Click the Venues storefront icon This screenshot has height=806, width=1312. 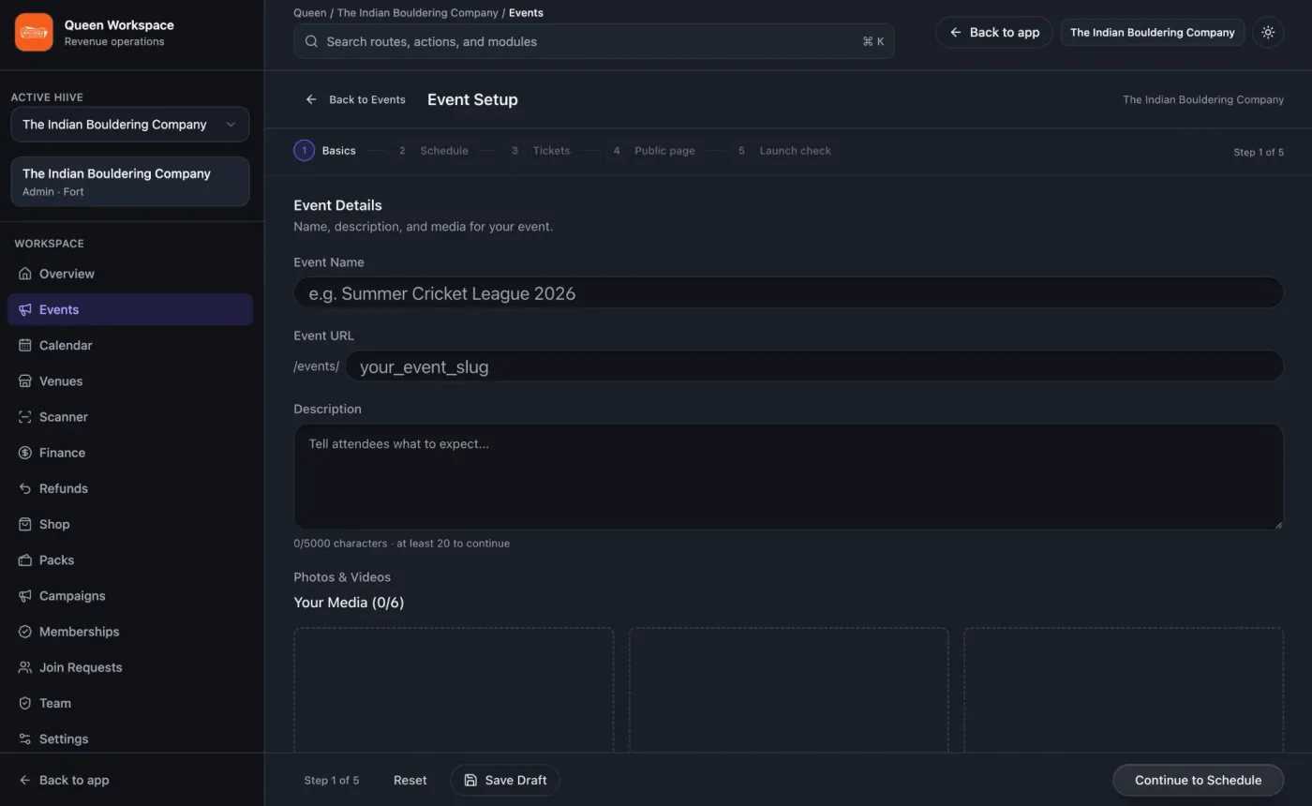(x=25, y=381)
